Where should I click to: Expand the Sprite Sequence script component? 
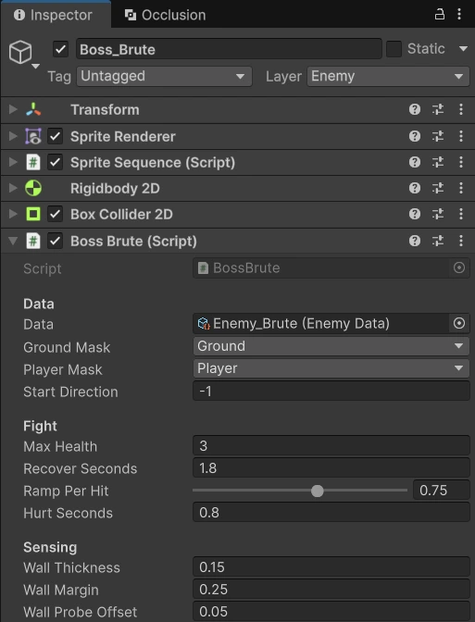point(13,162)
